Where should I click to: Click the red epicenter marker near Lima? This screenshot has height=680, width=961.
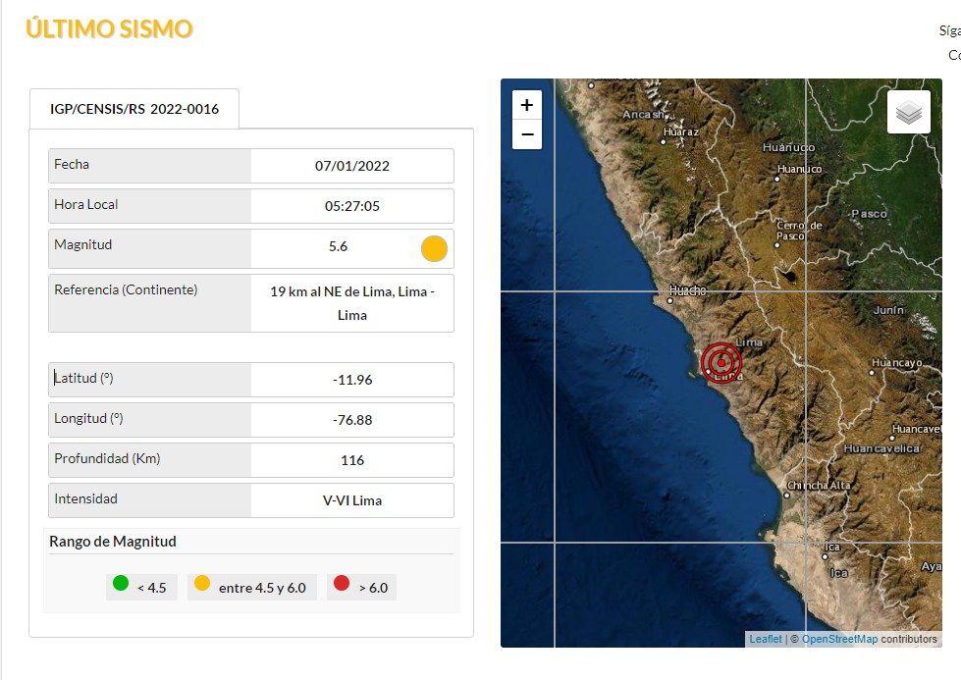721,363
